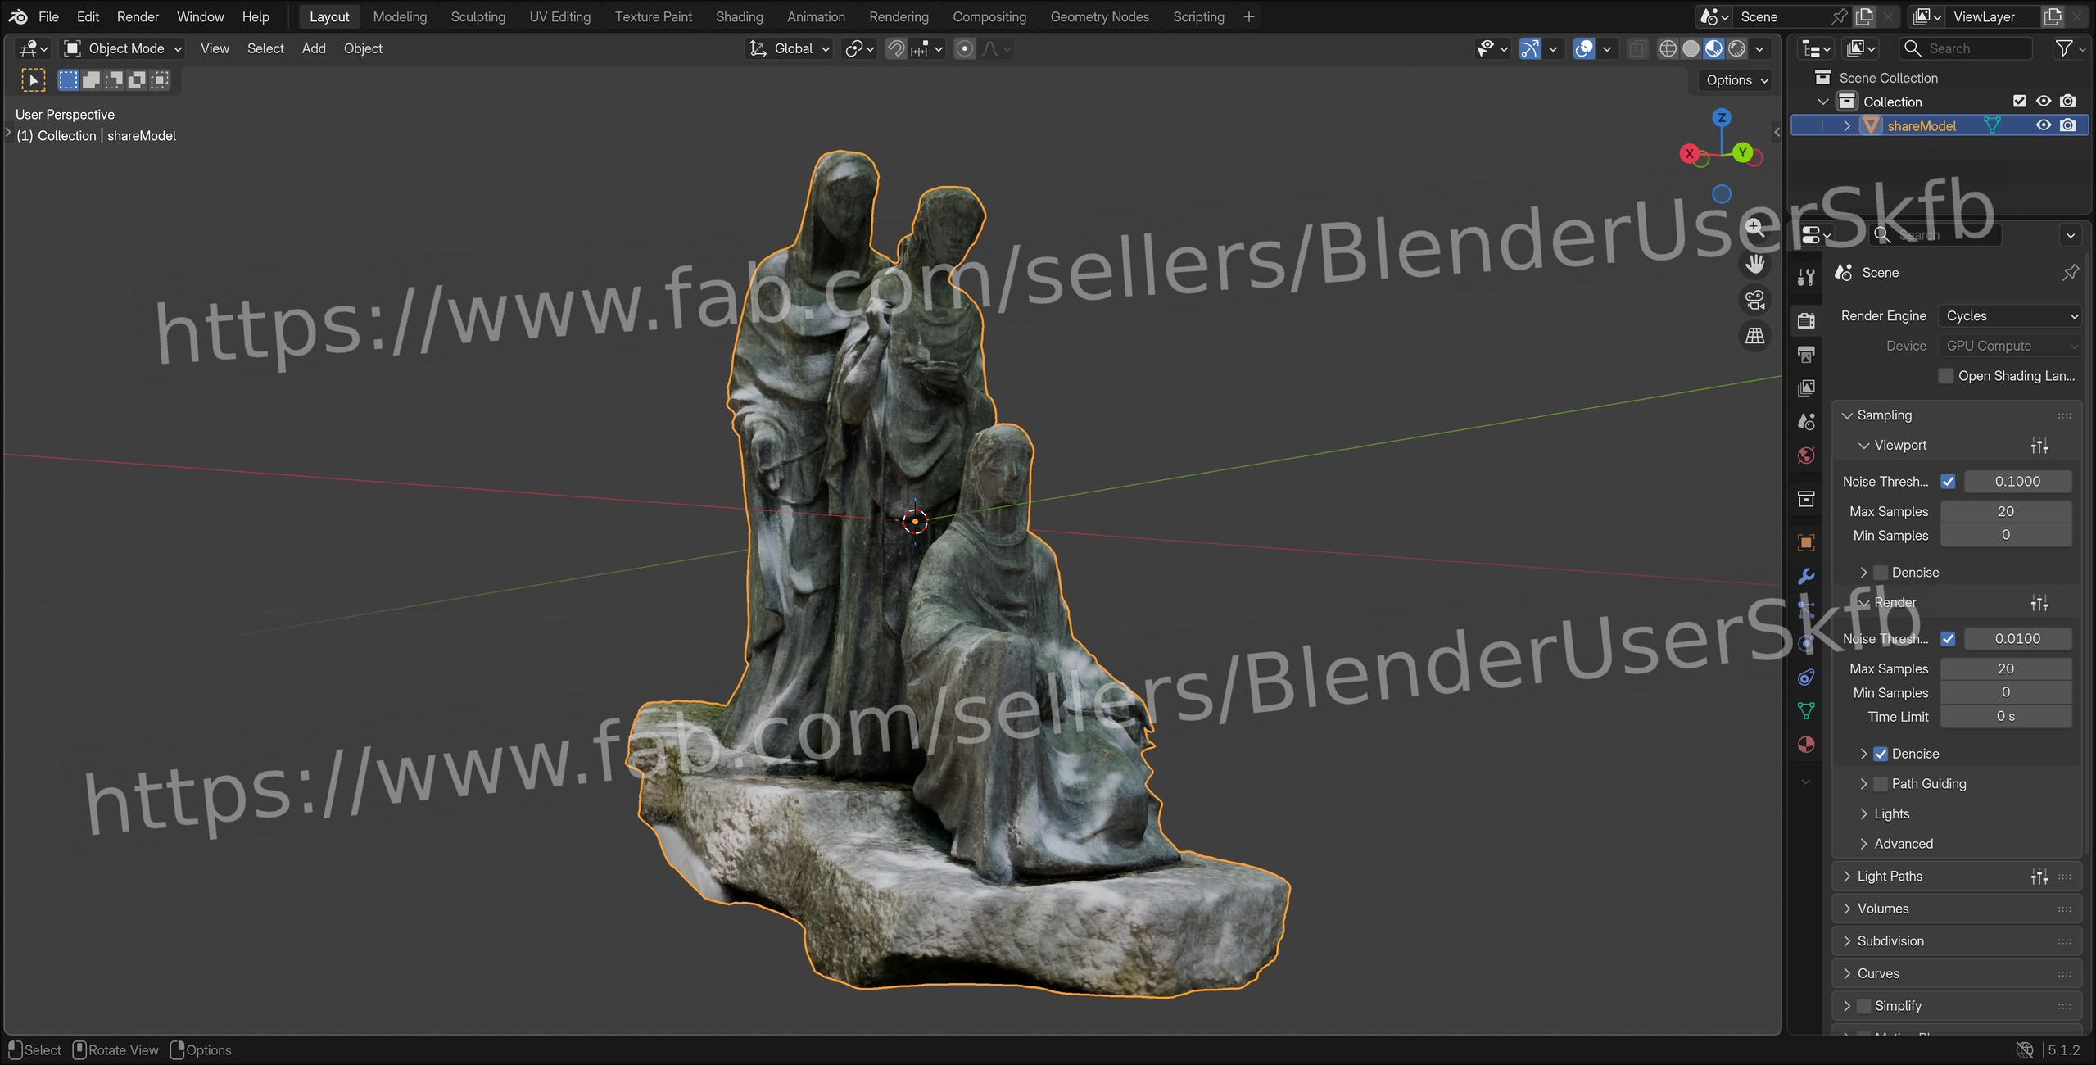Open the Render menu
Screen dimensions: 2096x1065
tap(138, 16)
